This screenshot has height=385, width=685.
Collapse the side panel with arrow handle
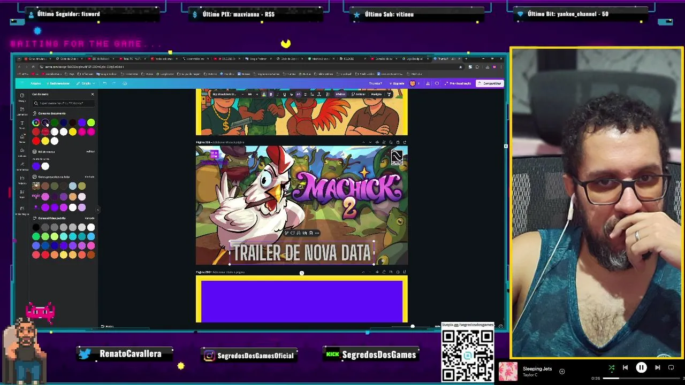click(98, 210)
